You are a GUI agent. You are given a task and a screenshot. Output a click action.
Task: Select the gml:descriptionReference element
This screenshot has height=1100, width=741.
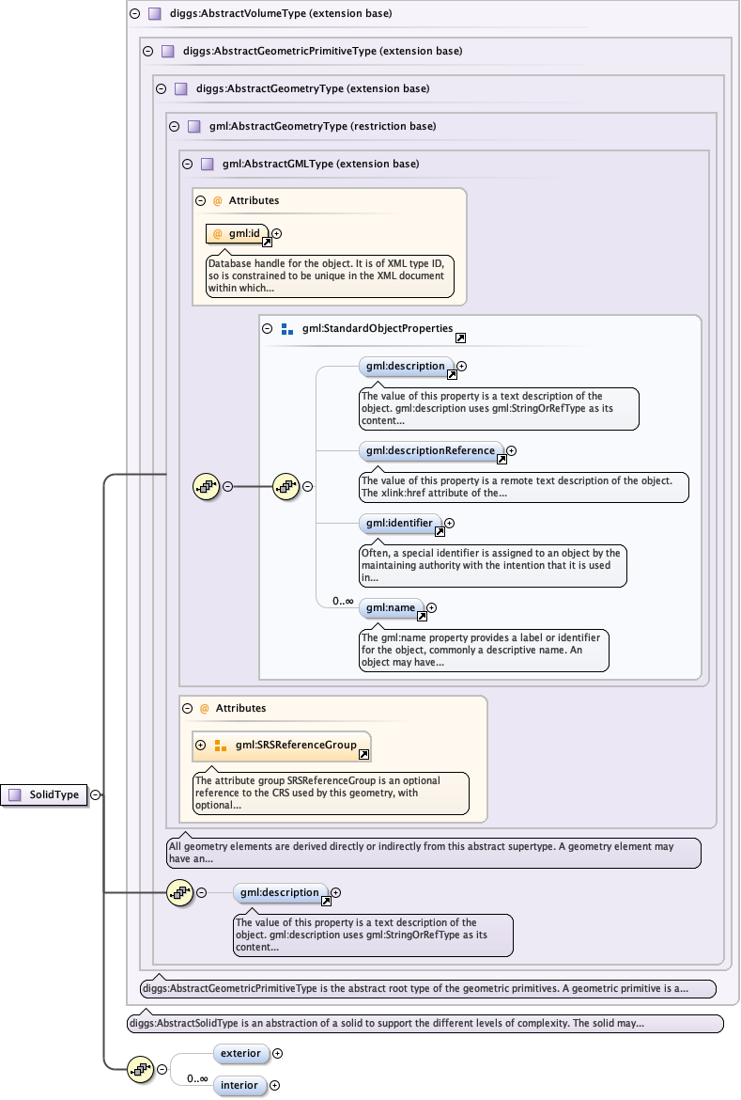[431, 450]
